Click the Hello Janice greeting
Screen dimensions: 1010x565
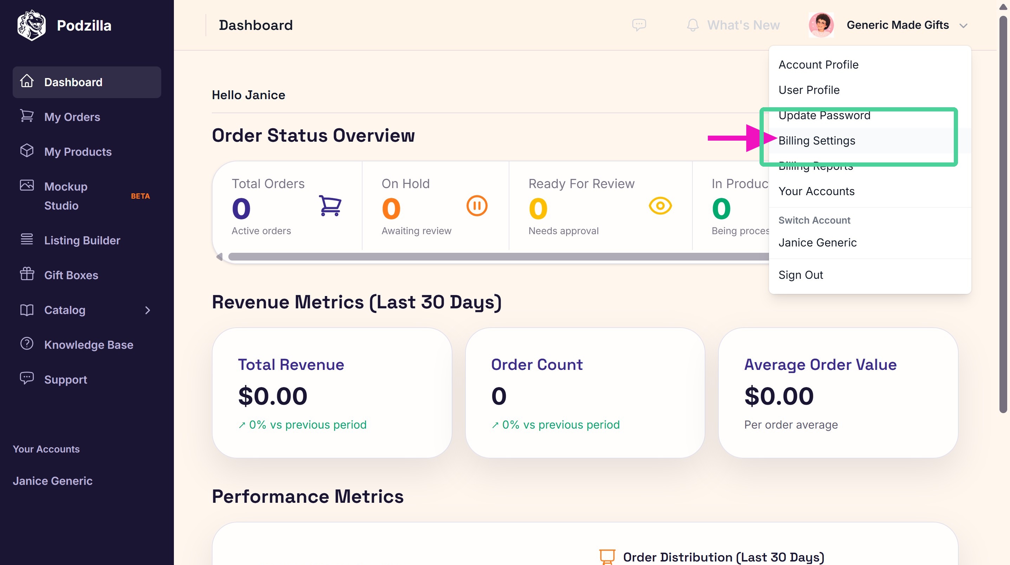coord(249,95)
